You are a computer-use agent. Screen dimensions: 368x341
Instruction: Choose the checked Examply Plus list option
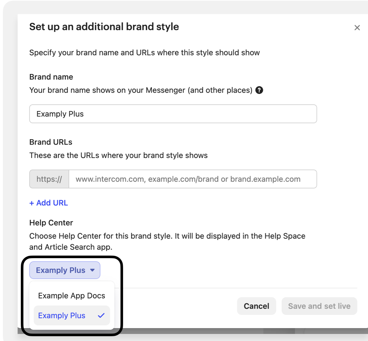[62, 315]
